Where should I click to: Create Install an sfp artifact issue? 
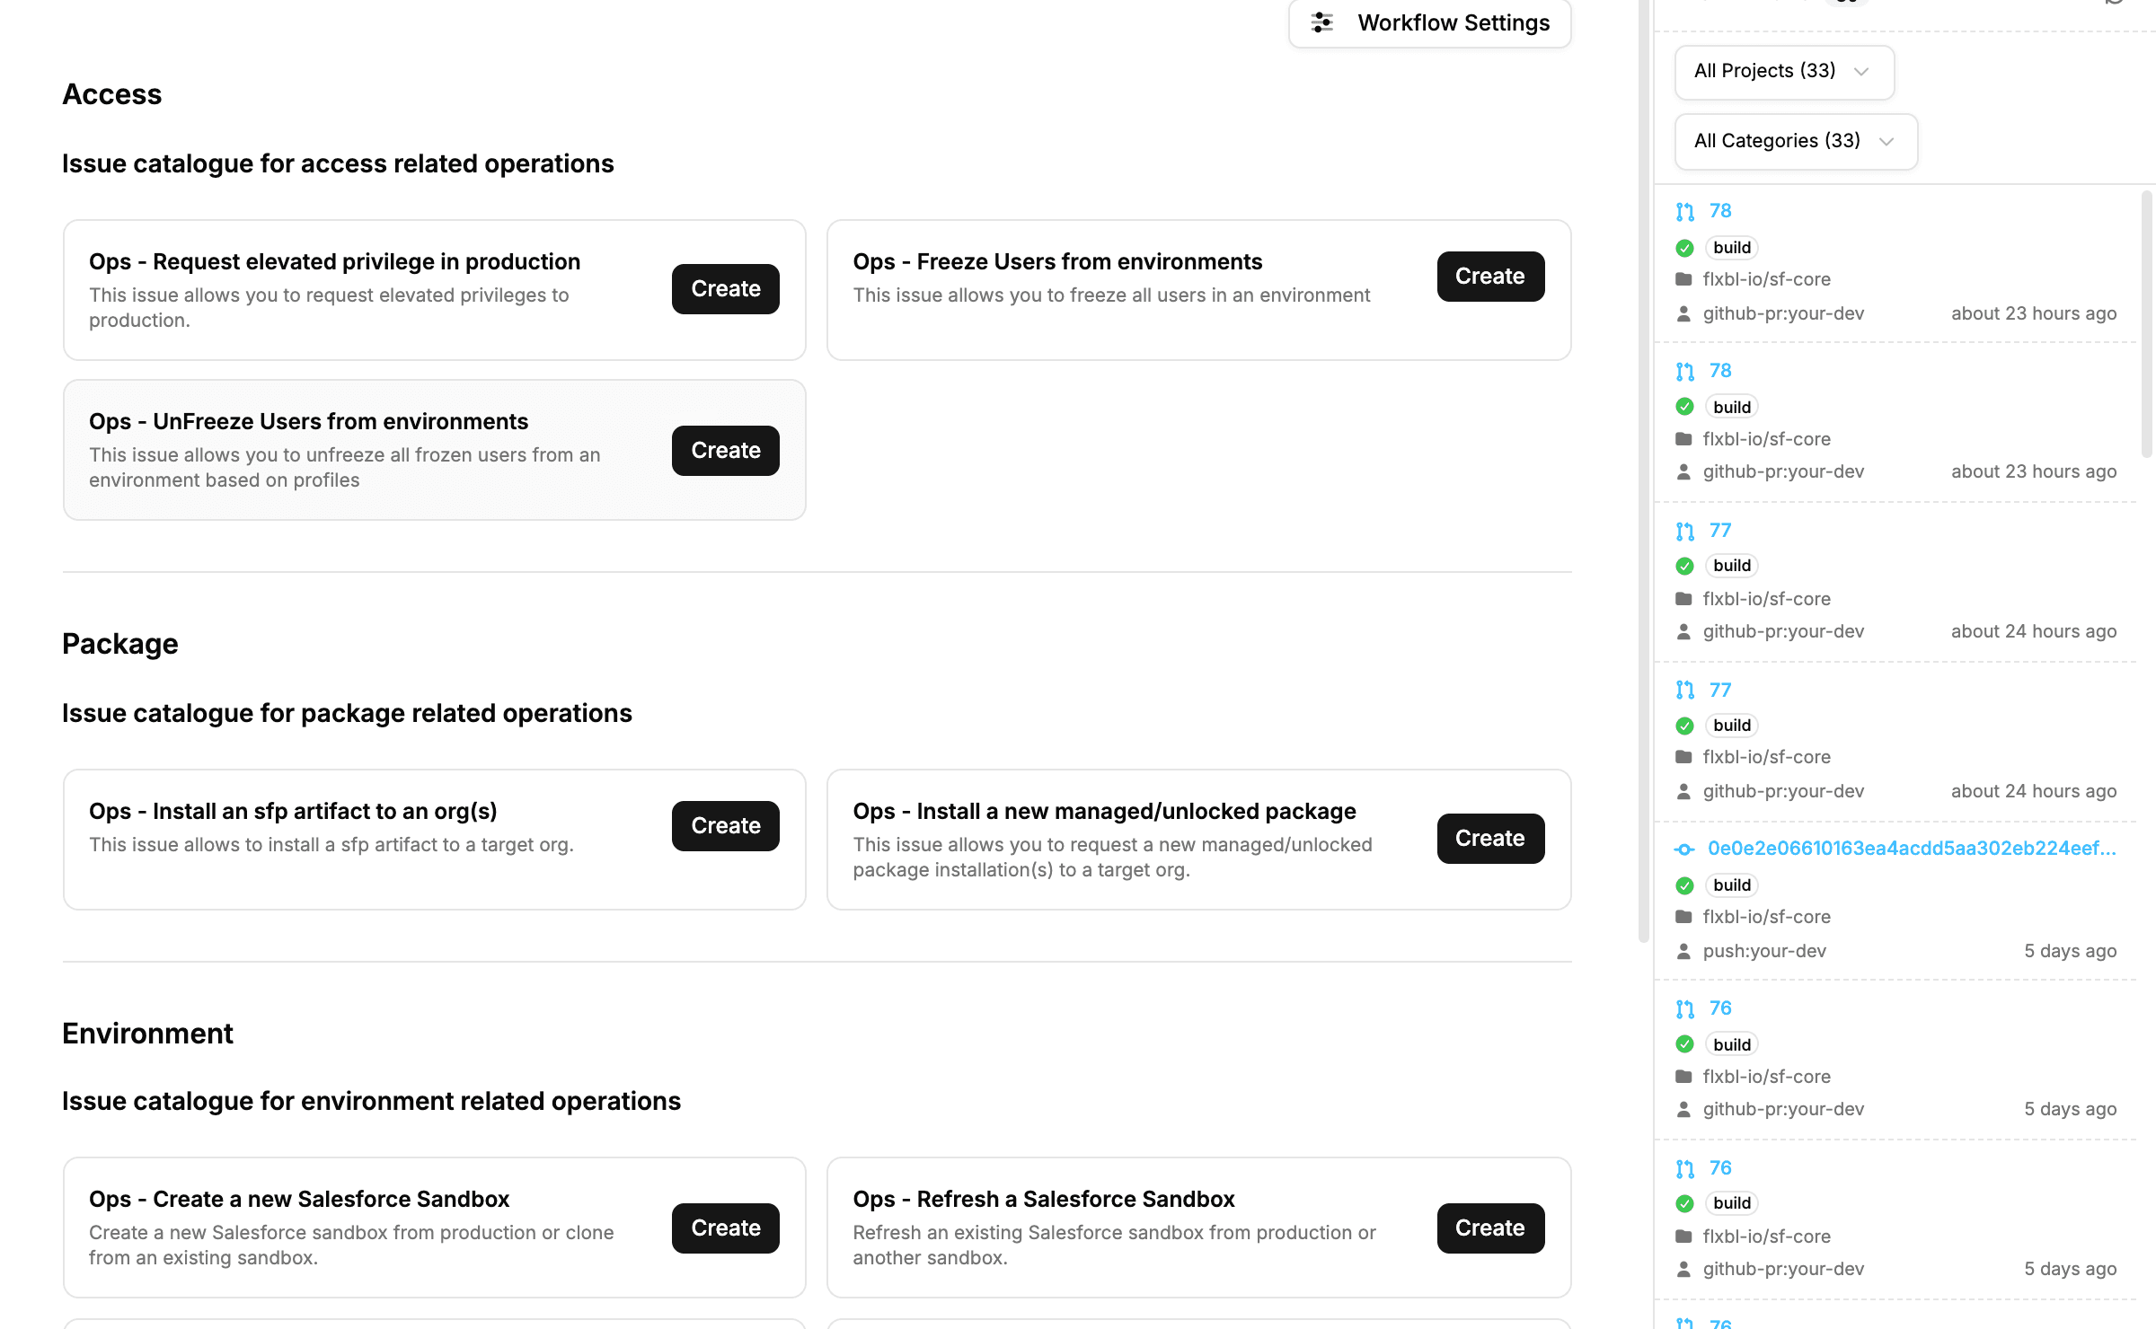pos(726,826)
